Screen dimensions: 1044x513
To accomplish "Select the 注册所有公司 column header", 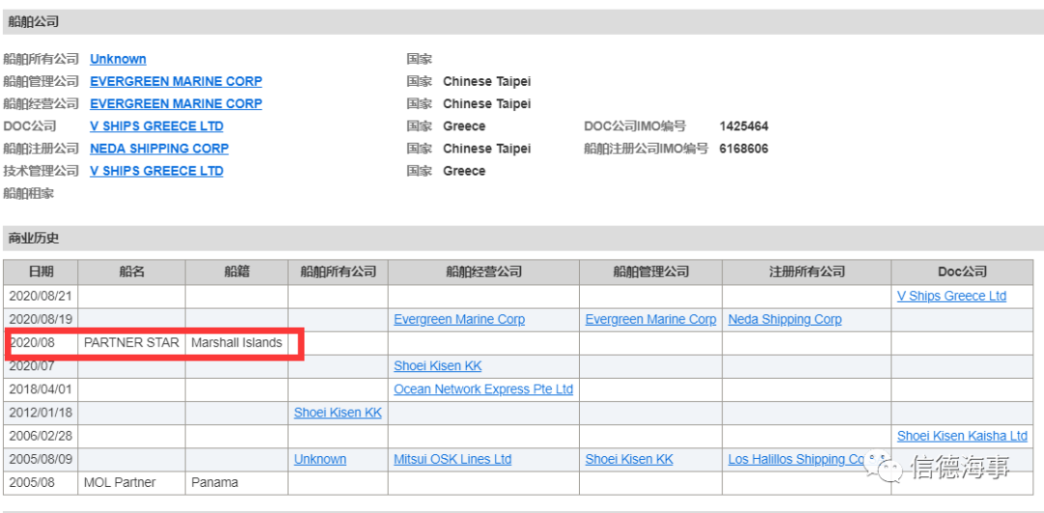I will pyautogui.click(x=807, y=271).
